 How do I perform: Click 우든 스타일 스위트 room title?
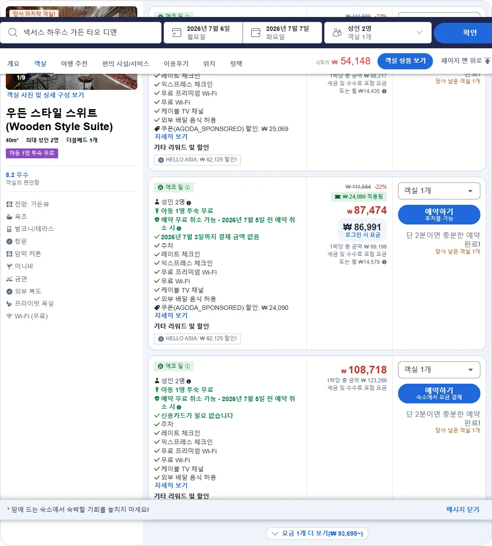(59, 120)
